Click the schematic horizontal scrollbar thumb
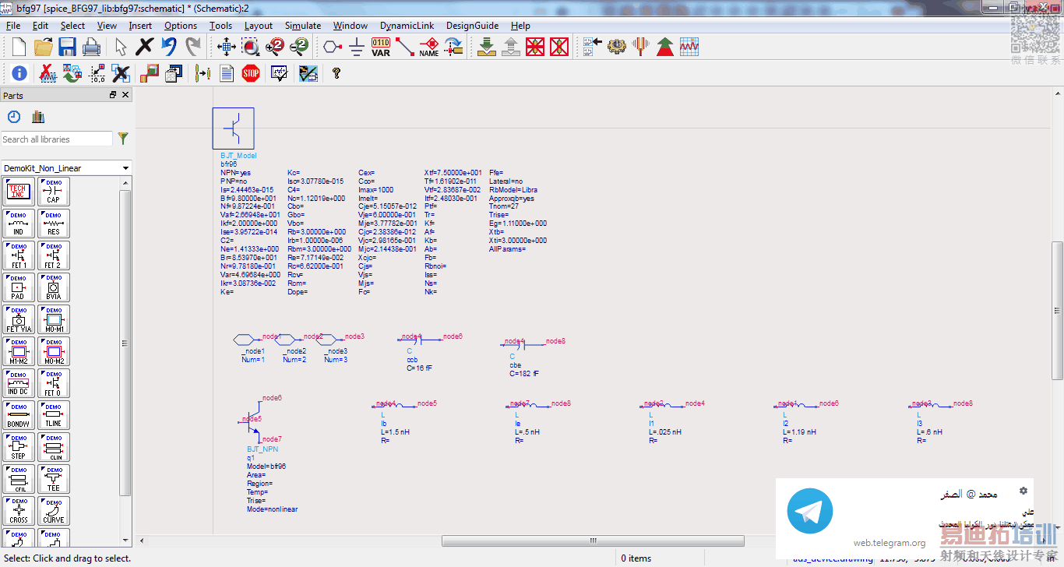Viewport: 1064px width, 567px height. coord(593,541)
